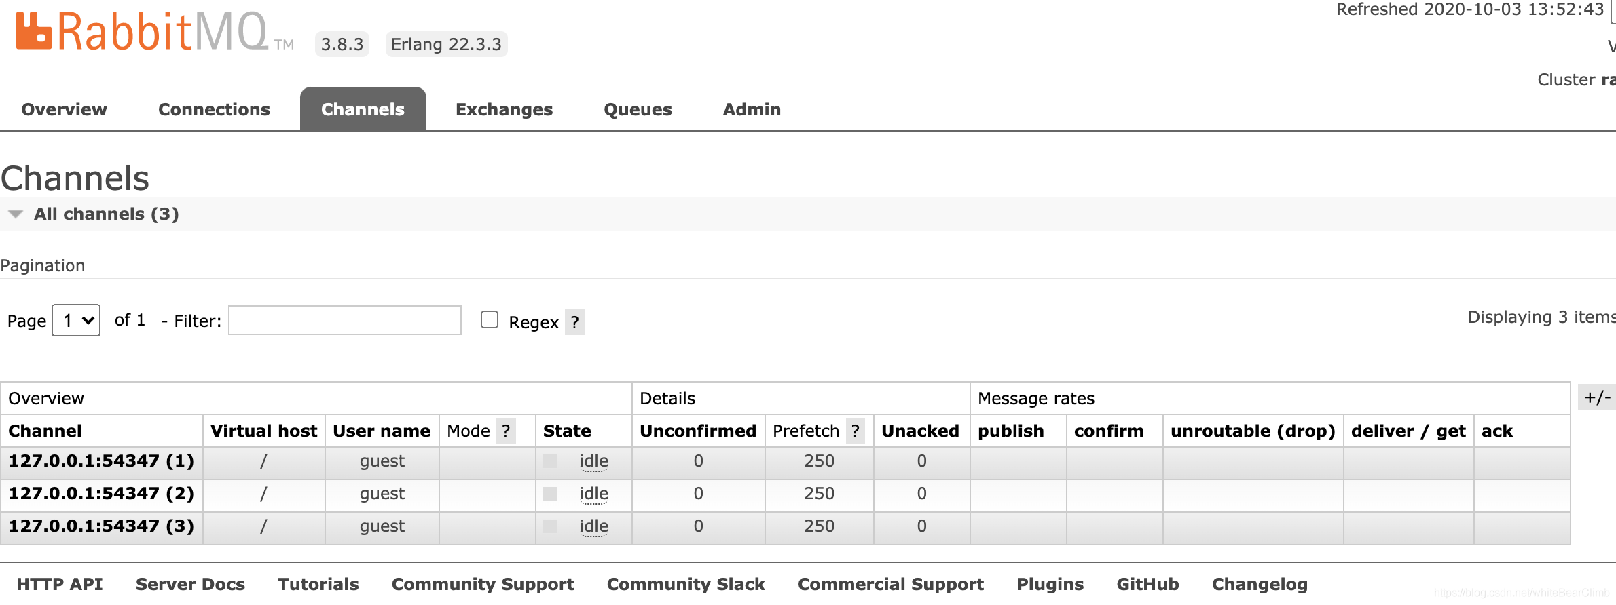Open the Plugins footer link
Screen dimensions: 1616x605
(x=1050, y=584)
